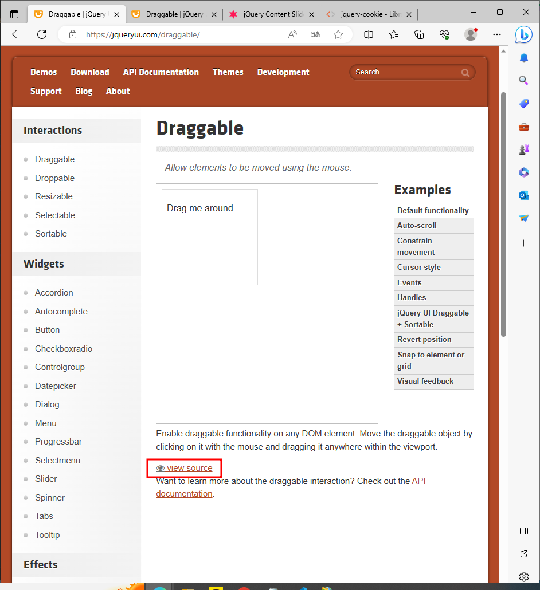Switch to jQuery Content Slider tab
The height and width of the screenshot is (590, 540).
tap(272, 14)
